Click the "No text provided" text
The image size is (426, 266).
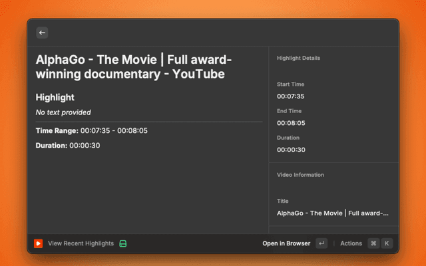[x=63, y=112]
